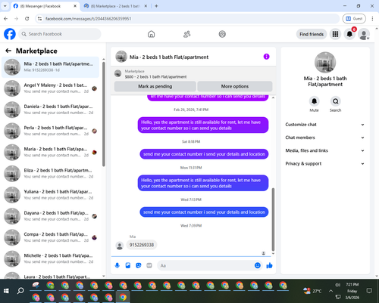This screenshot has height=303, width=379.
Task: Send a thumbs-up like
Action: pos(269,265)
